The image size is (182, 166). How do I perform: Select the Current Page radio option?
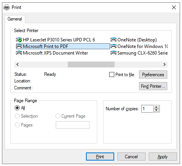(58, 116)
